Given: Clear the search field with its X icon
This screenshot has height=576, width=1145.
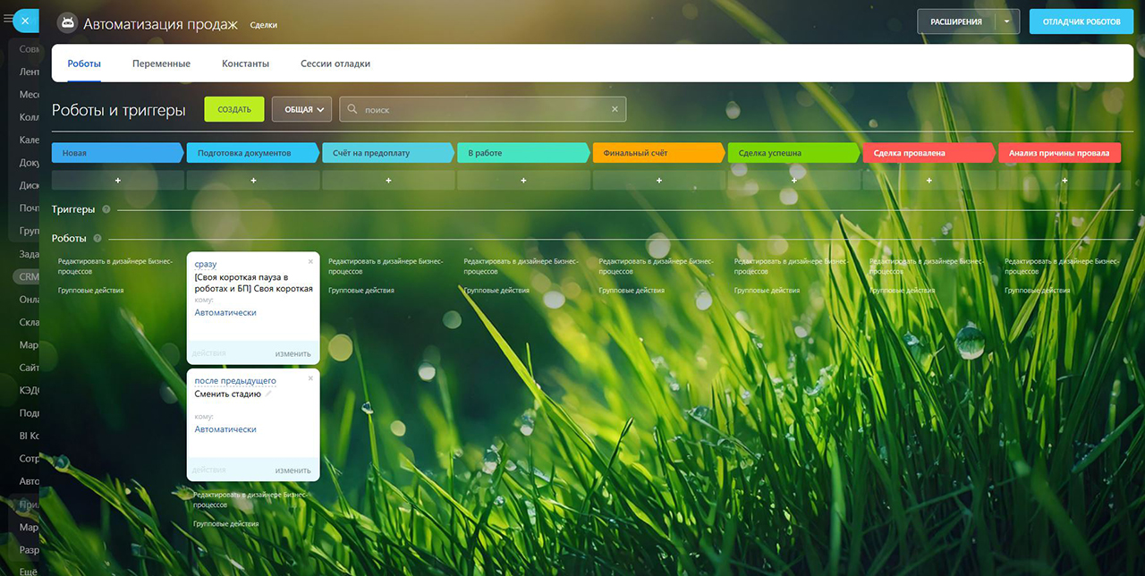Looking at the screenshot, I should coord(615,109).
